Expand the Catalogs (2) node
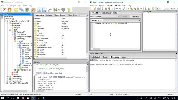This screenshot has height=100, width=178. point(13,32)
